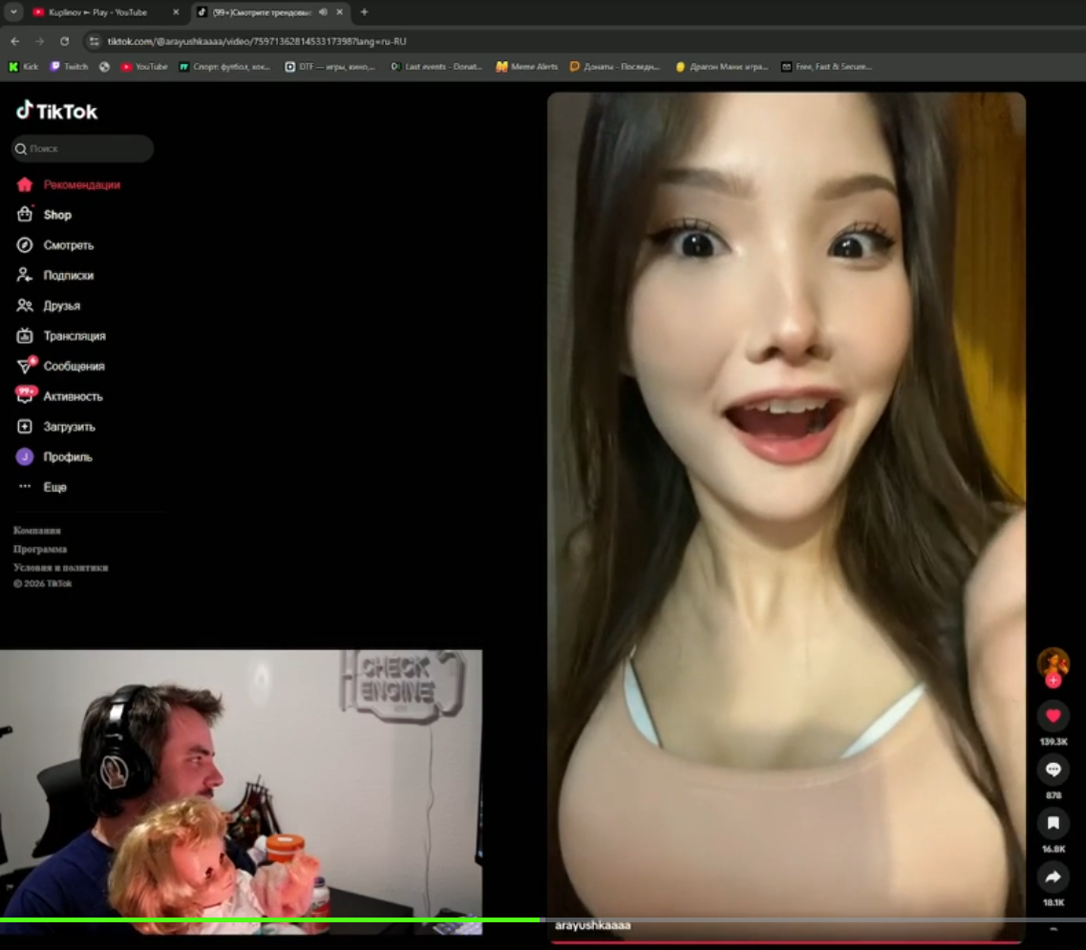Close the Kuplinov Play YouTube tab
This screenshot has height=950, width=1086.
176,11
